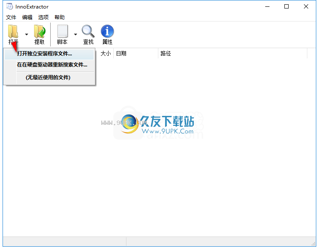Minimize the InnoExtractor window

pos(267,7)
